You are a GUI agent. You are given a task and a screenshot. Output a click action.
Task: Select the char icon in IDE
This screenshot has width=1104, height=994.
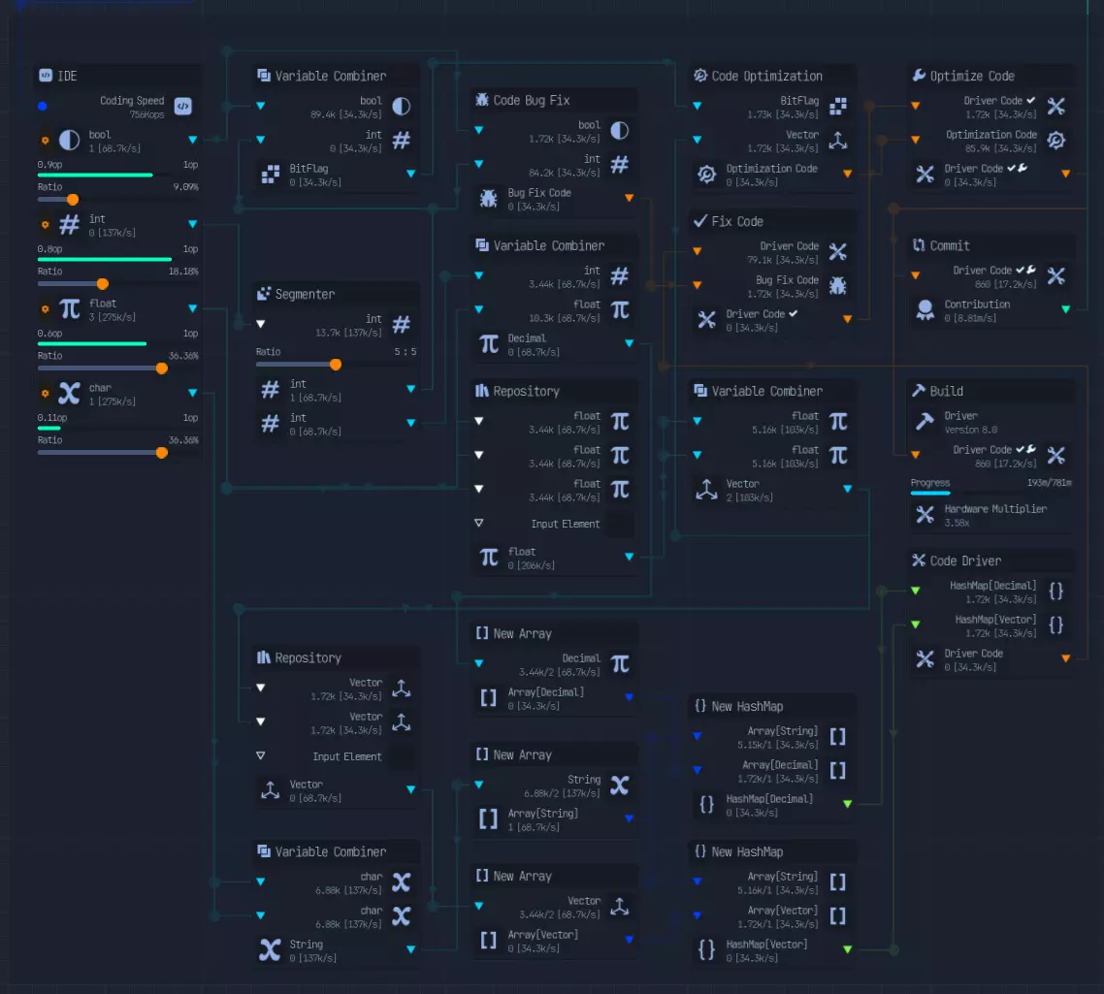(69, 394)
